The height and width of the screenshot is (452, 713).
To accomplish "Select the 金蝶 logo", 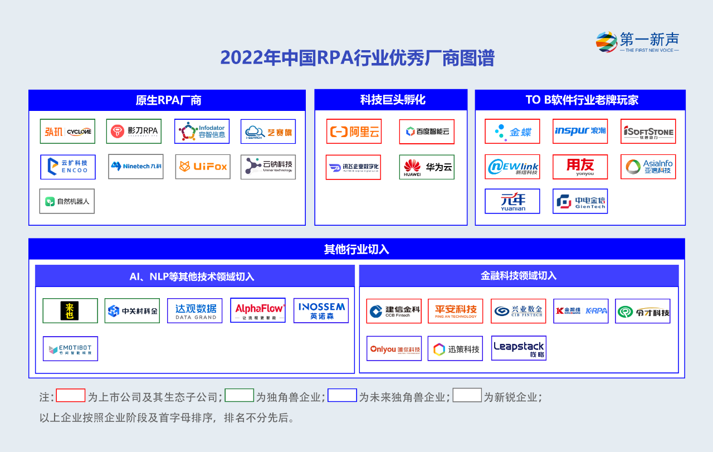I will coord(512,132).
